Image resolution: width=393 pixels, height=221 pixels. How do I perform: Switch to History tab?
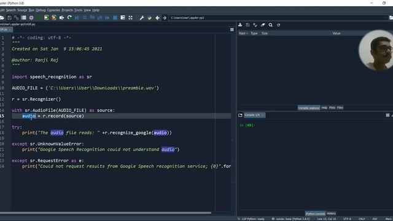pyautogui.click(x=331, y=214)
